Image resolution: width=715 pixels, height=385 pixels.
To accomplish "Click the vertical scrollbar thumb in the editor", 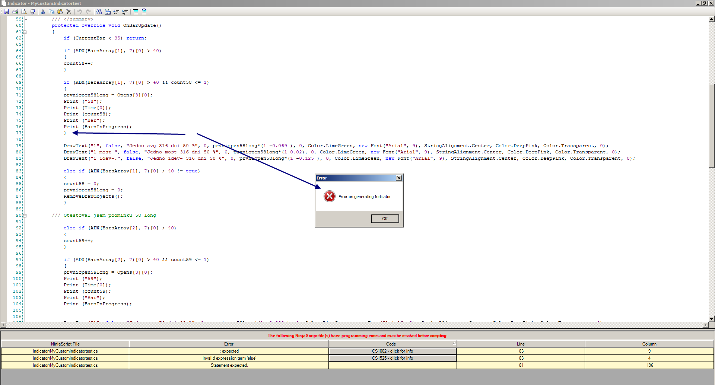I will tap(712, 126).
